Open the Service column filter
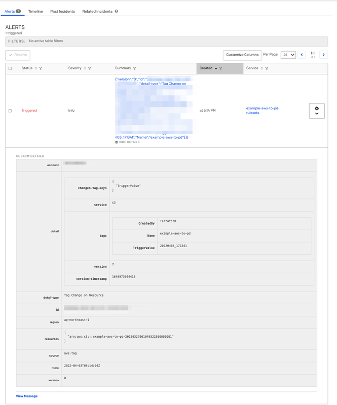Viewport: 337px width, 405px height. coord(267,68)
